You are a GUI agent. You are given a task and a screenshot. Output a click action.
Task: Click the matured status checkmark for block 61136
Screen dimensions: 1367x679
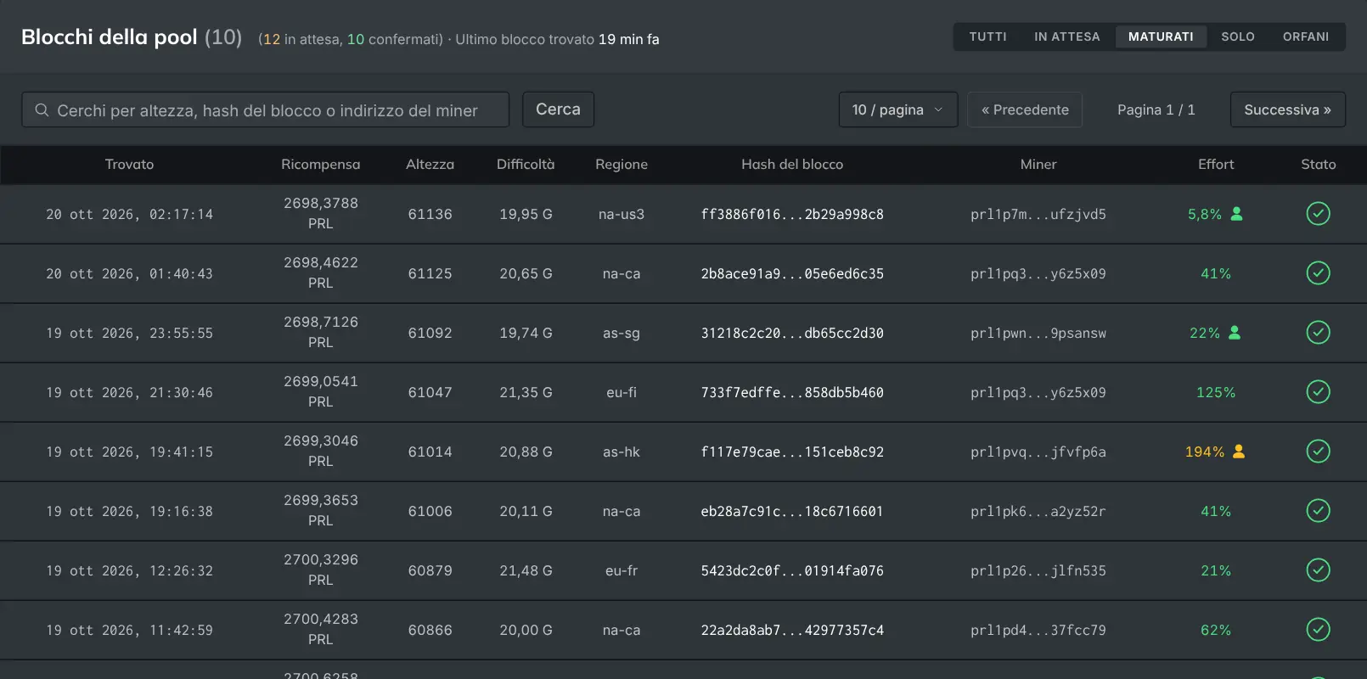pyautogui.click(x=1318, y=214)
